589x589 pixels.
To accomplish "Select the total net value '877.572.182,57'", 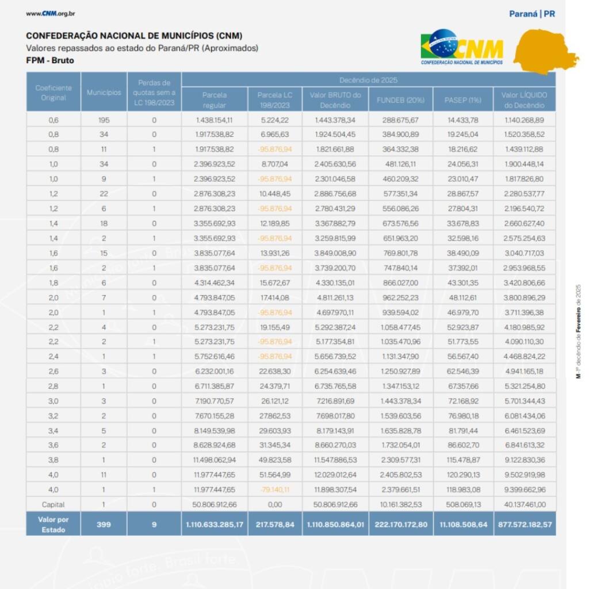I will pos(525,525).
